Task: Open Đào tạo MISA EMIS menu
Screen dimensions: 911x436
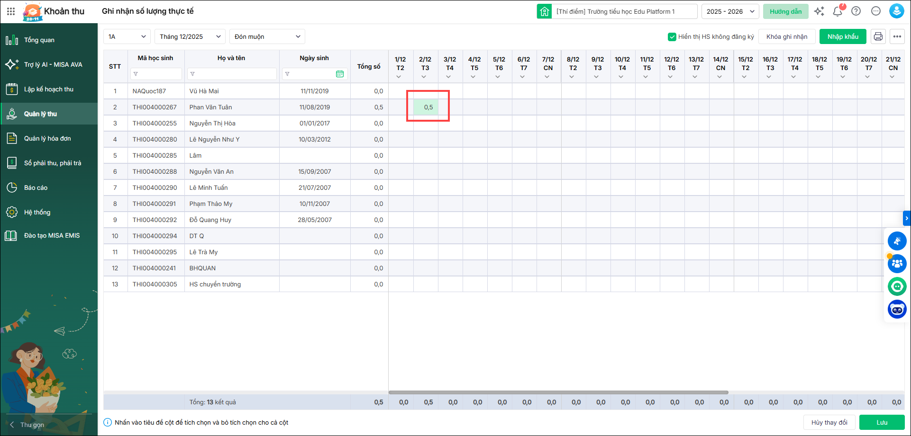Action: (x=49, y=235)
